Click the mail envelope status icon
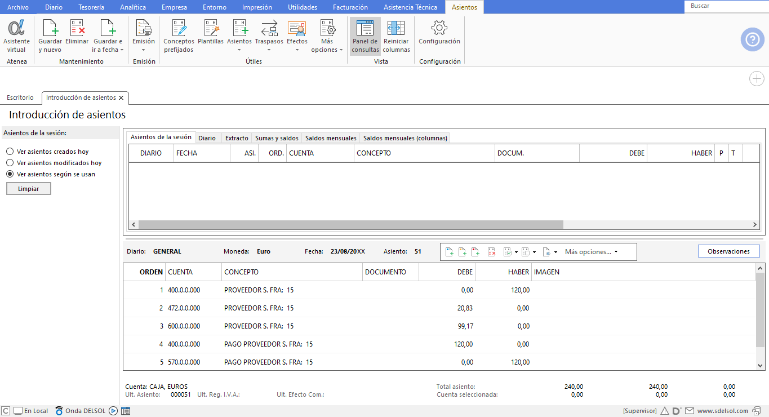 coord(690,411)
